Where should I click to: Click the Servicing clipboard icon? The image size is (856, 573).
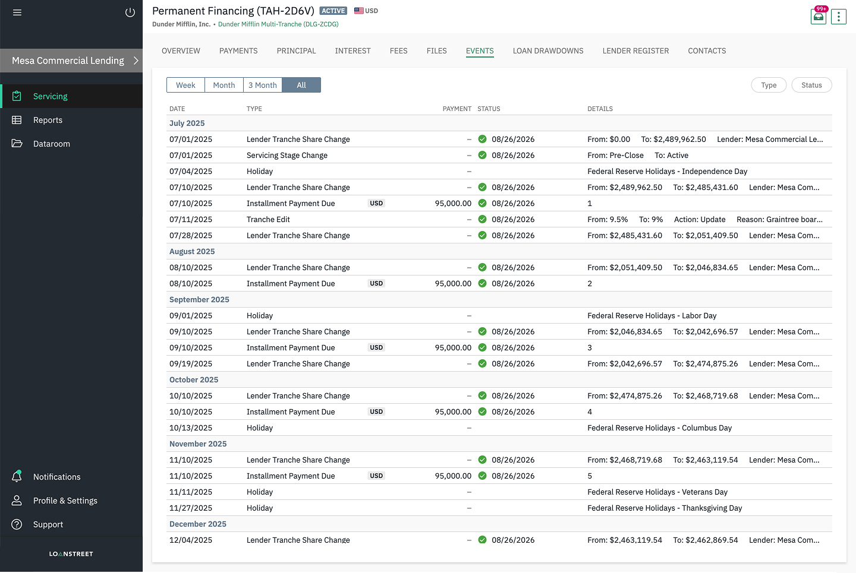coord(17,96)
